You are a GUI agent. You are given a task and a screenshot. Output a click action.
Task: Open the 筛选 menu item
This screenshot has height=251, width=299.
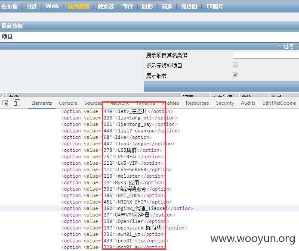(x=167, y=6)
